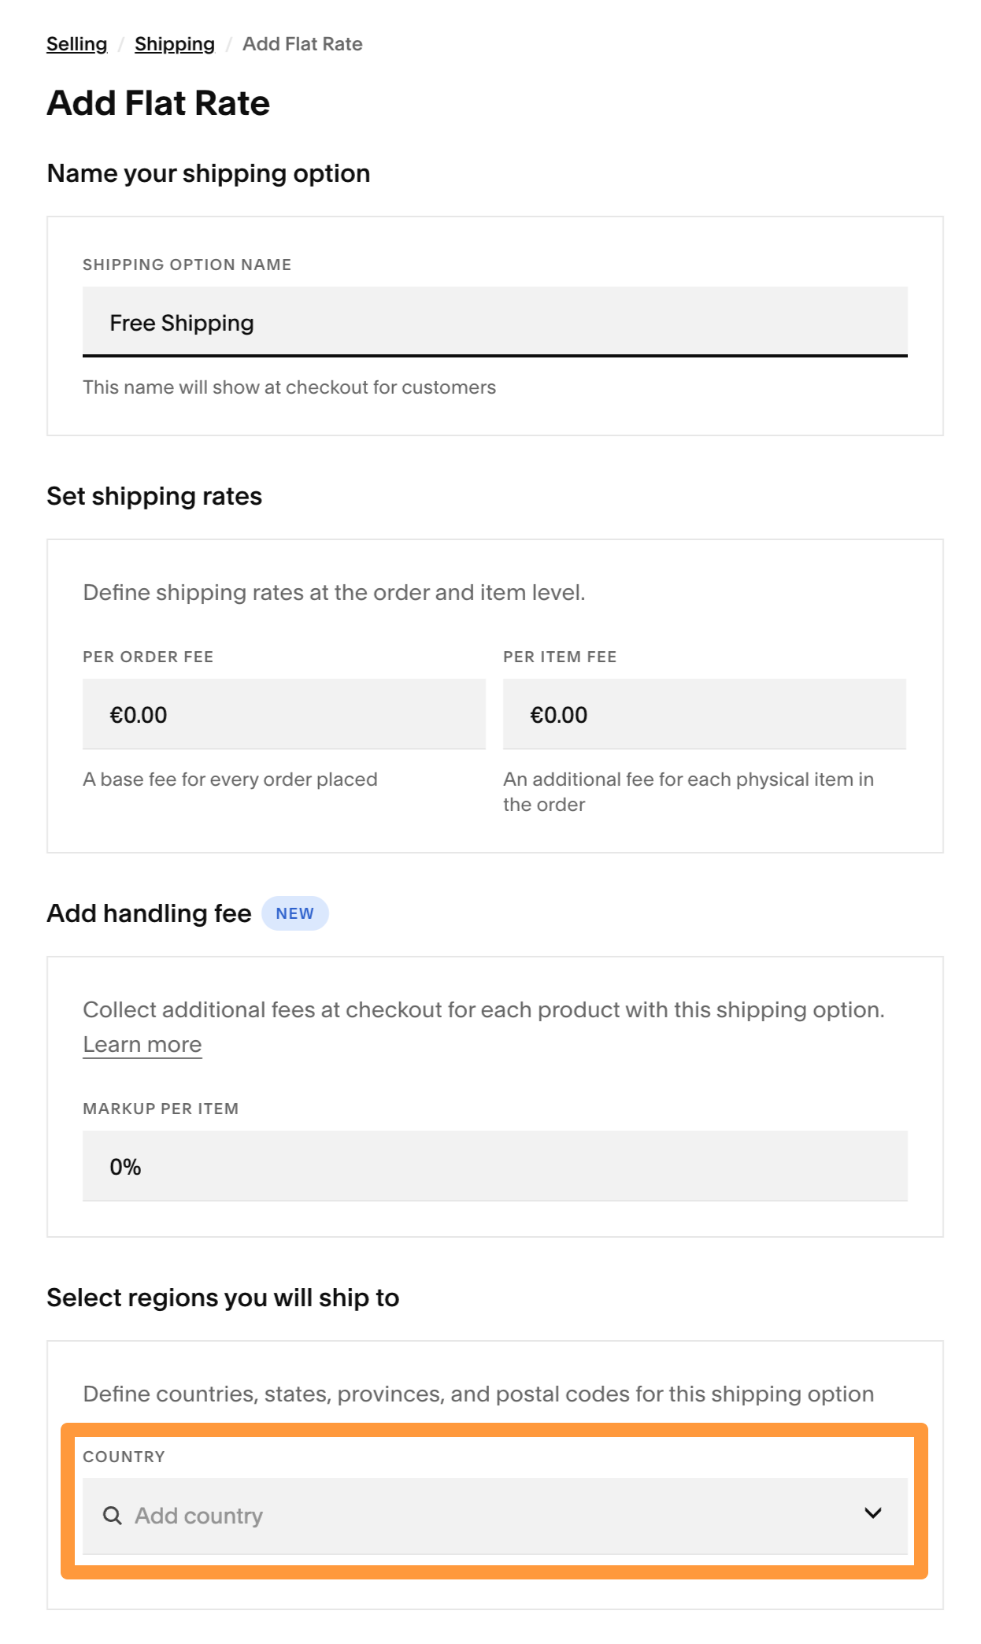Select the Per Order Fee input
Viewport: 981px width, 1644px height.
pos(283,714)
